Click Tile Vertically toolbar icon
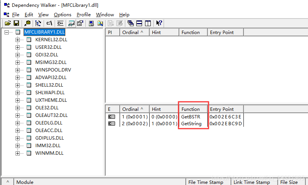This screenshot has width=308, height=185. (148, 23)
